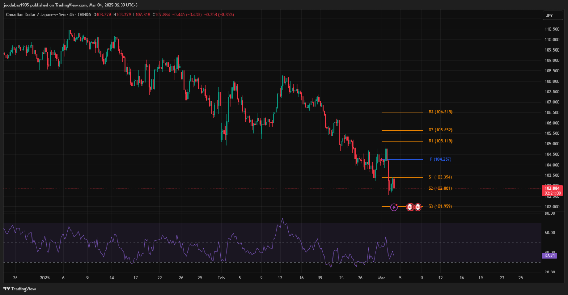Click the purple lightning bolt event icon
The height and width of the screenshot is (295, 568).
394,207
